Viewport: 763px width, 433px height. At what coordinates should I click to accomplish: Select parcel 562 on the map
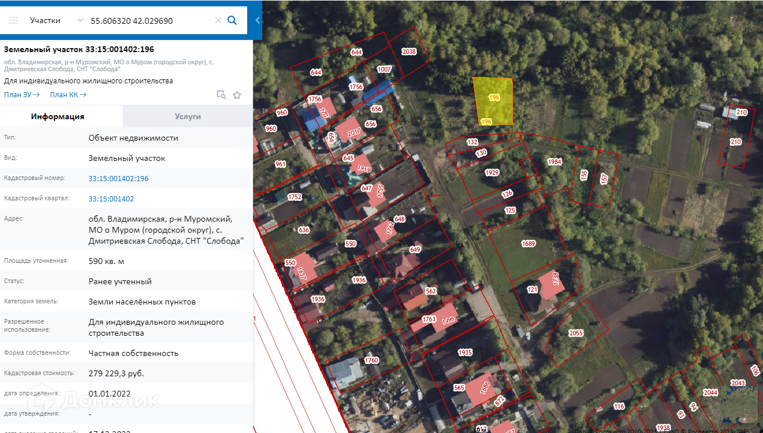tap(431, 291)
